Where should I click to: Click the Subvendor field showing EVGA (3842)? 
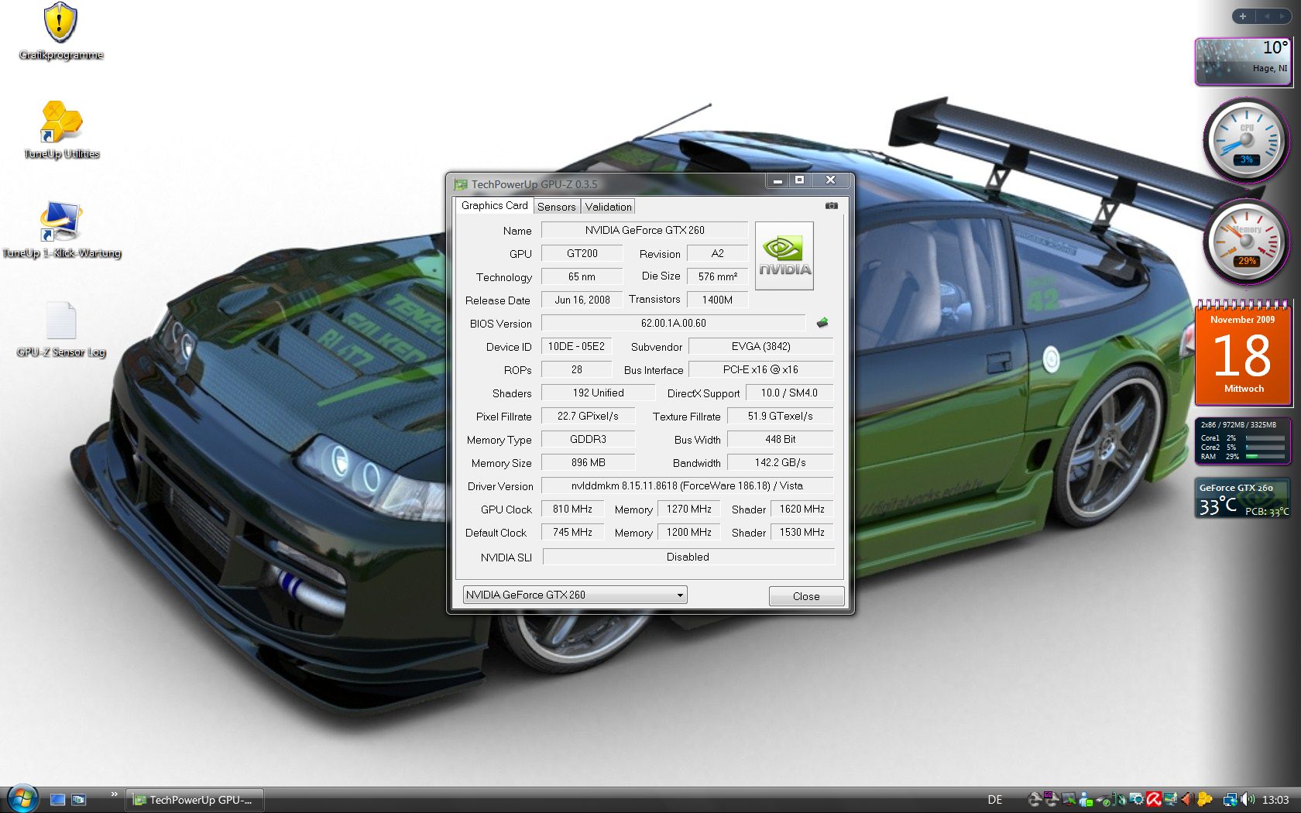tap(761, 346)
